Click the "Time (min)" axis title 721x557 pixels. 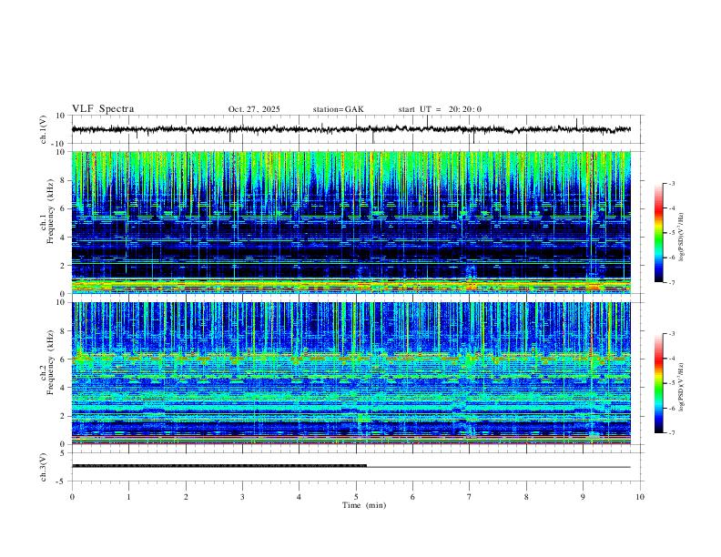[364, 505]
